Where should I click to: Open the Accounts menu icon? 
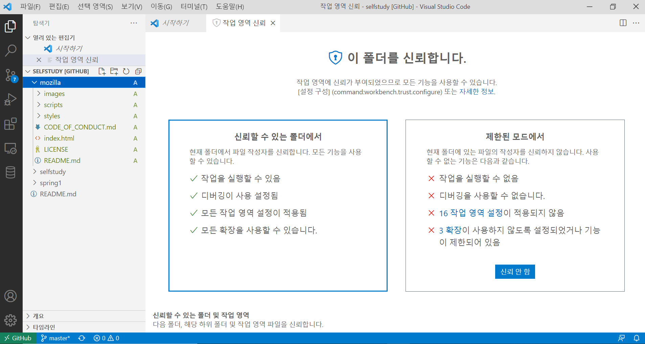tap(10, 296)
